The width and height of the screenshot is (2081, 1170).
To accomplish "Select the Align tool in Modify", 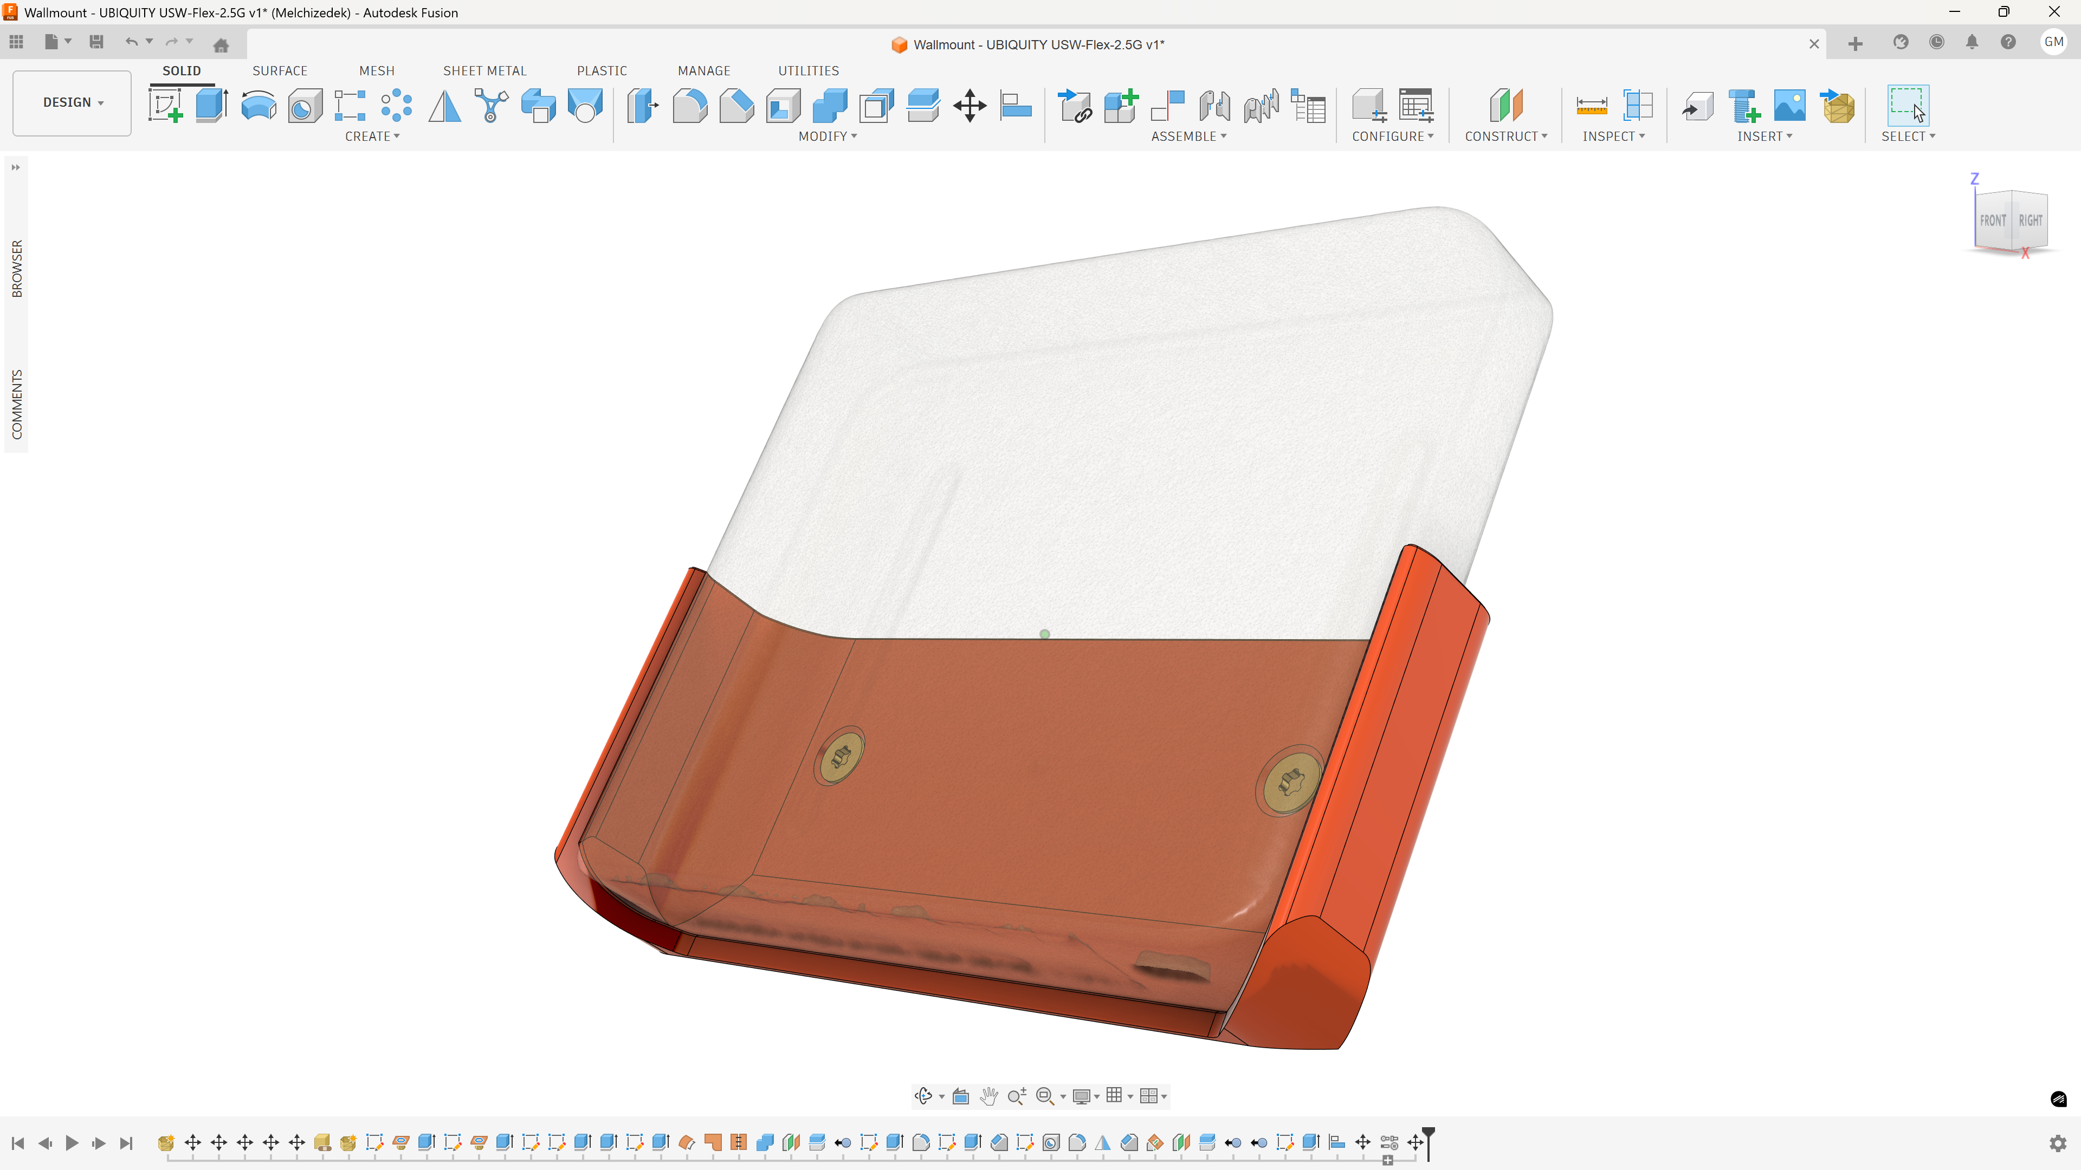I will 1016,106.
